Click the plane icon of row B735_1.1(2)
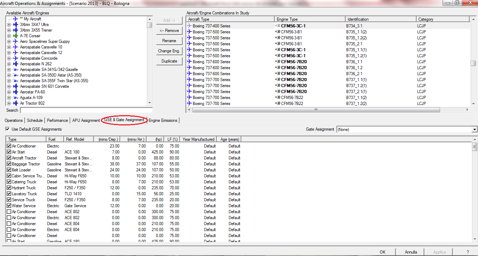The image size is (478, 256). coord(190,32)
